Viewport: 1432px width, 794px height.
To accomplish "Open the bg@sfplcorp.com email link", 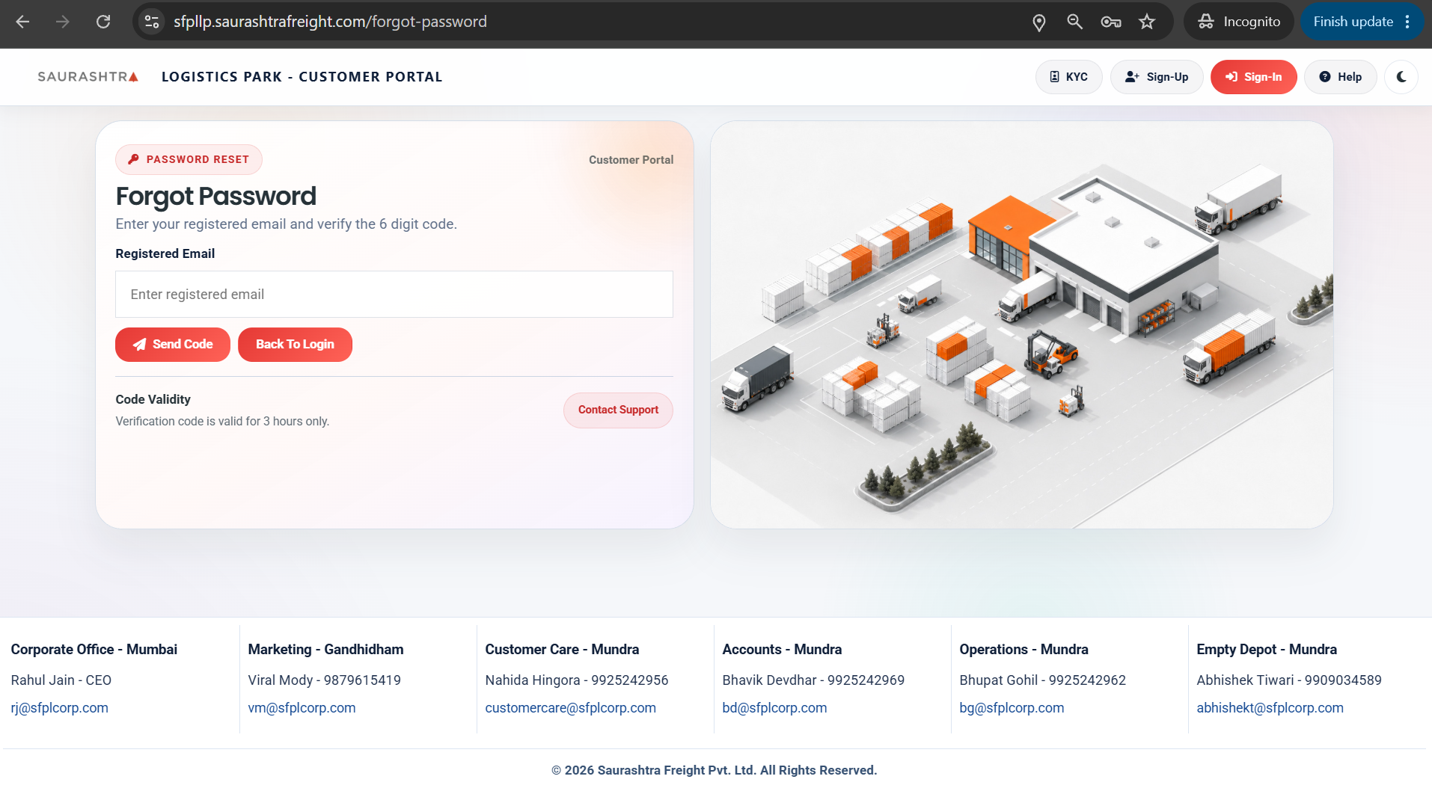I will 1012,708.
